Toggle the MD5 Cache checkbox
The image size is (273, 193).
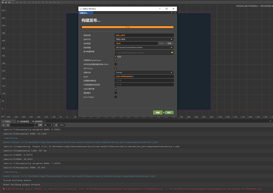116,68
